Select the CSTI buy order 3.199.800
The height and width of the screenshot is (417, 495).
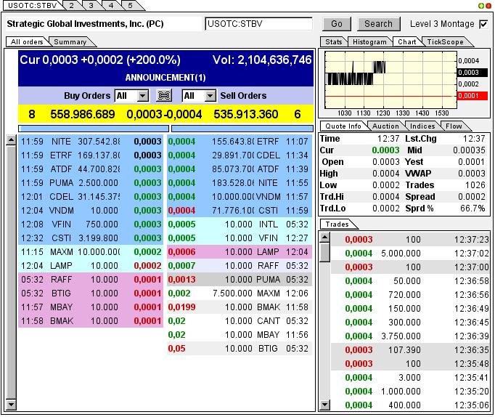click(x=91, y=238)
